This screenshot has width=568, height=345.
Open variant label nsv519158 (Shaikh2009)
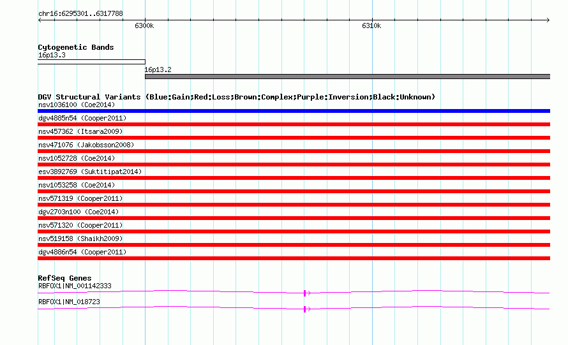pos(80,239)
